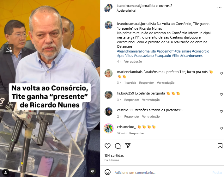The image size is (224, 177).
Task: Open crissmeloo_ story profile picture
Action: point(108,128)
